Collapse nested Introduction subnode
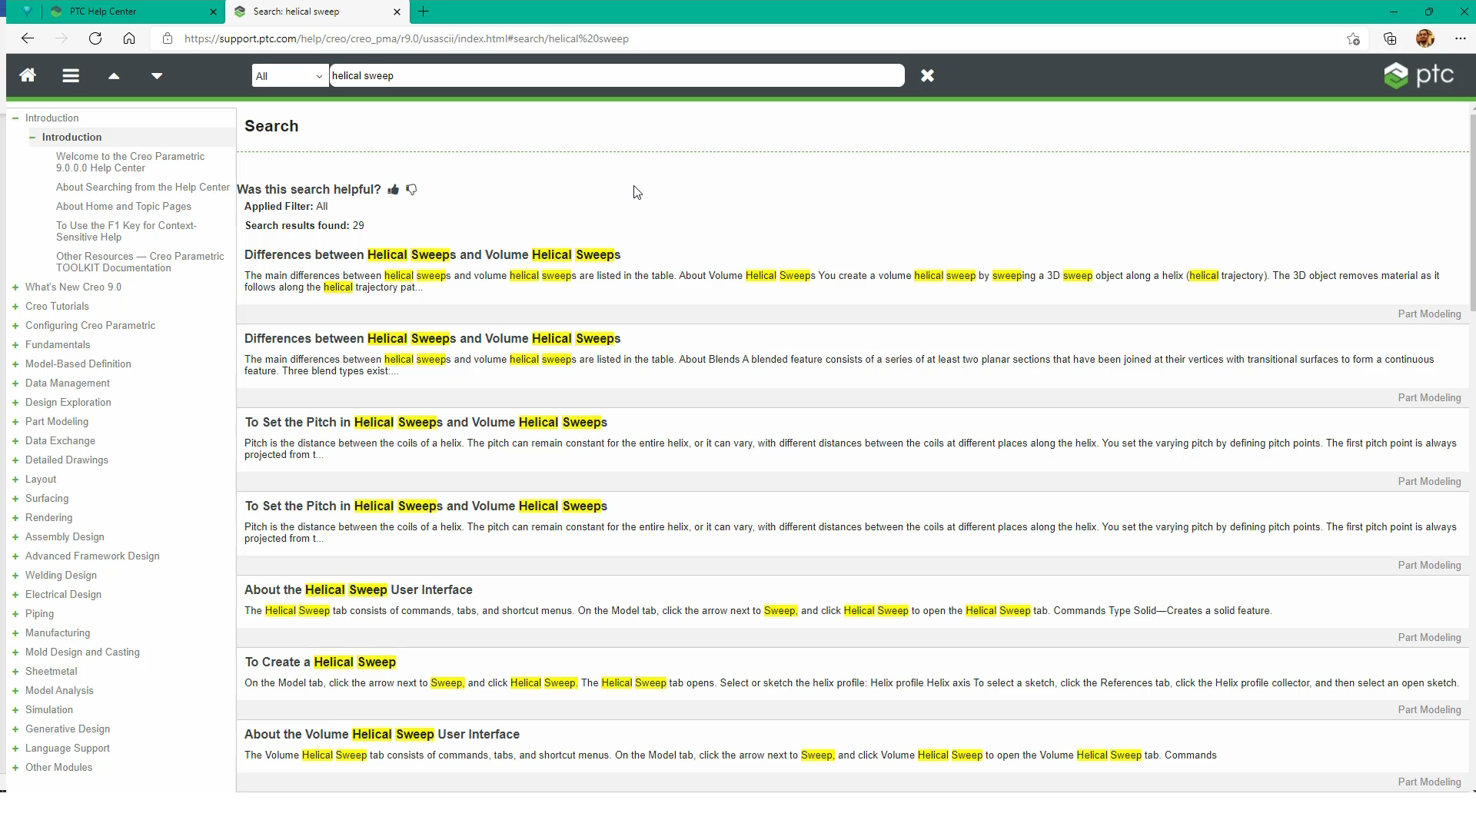1476x830 pixels. [32, 137]
